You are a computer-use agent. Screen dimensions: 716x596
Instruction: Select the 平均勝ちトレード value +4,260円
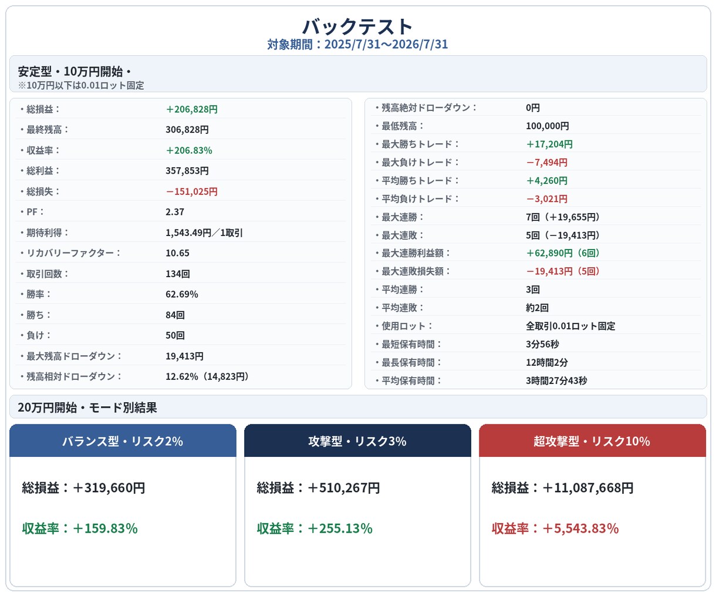pos(547,180)
